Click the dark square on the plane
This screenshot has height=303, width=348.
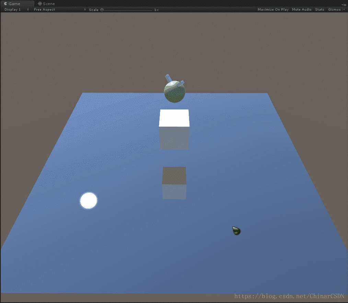pos(174,175)
